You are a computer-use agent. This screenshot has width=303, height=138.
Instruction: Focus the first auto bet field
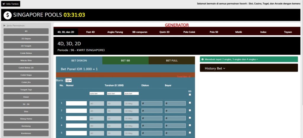point(97,93)
